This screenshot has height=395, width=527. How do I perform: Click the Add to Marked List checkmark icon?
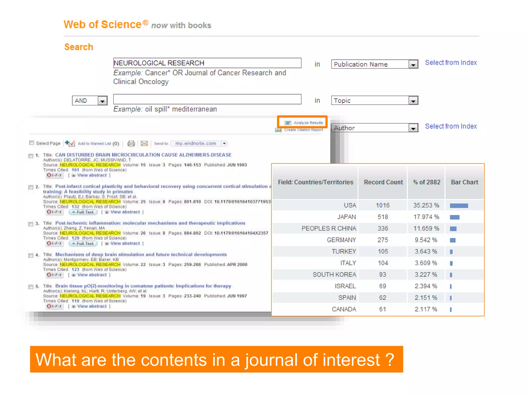(x=70, y=143)
